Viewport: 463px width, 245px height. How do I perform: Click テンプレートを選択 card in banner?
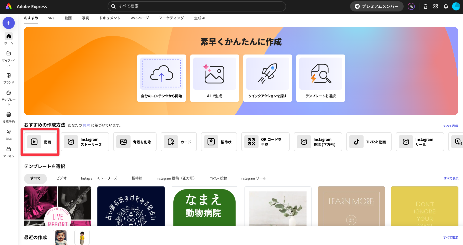(x=321, y=78)
